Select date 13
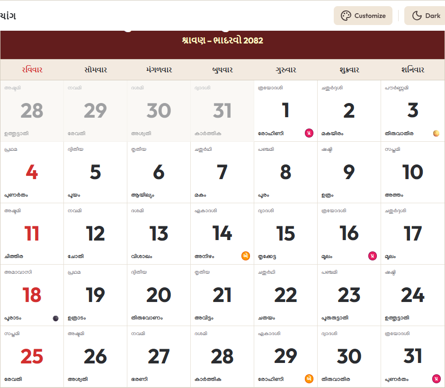This screenshot has width=445, height=388. click(159, 234)
